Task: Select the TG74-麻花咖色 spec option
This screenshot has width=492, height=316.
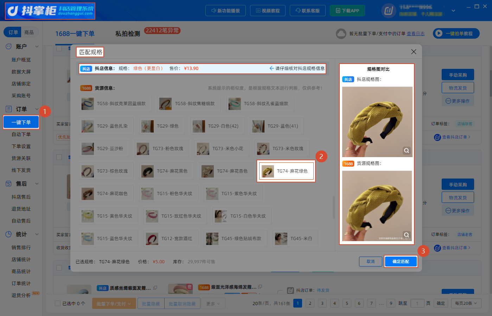Action: click(106, 193)
